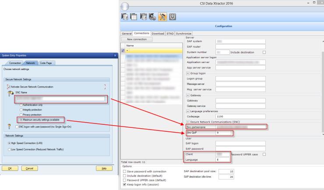324x190 pixels.
Task: Click the Language field showing E
Action: pos(222,160)
